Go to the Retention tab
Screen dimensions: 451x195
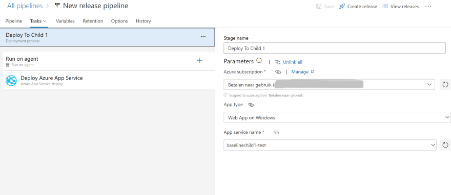(x=93, y=21)
